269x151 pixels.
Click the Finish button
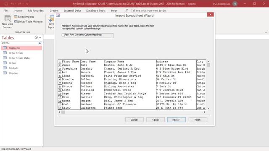pos(198,120)
